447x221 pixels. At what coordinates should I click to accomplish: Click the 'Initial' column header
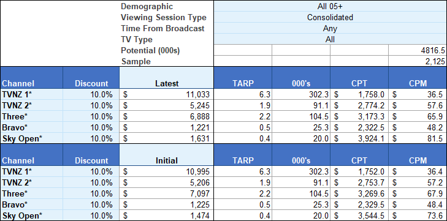point(167,155)
